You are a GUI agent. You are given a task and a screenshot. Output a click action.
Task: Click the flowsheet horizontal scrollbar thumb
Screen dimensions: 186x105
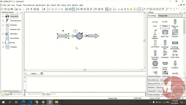coord(85,70)
